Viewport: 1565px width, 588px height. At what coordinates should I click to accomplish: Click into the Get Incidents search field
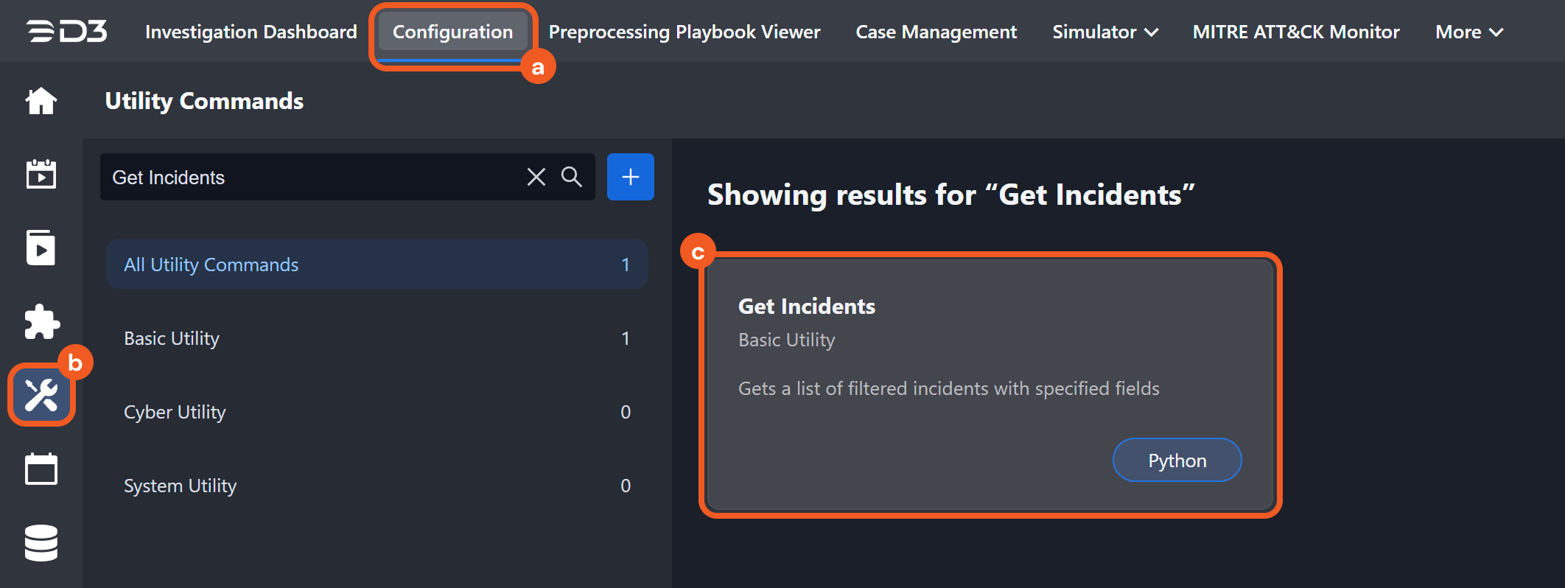pyautogui.click(x=309, y=177)
